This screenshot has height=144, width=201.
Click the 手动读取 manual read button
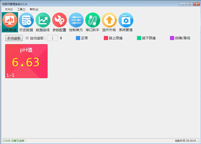click(x=14, y=38)
